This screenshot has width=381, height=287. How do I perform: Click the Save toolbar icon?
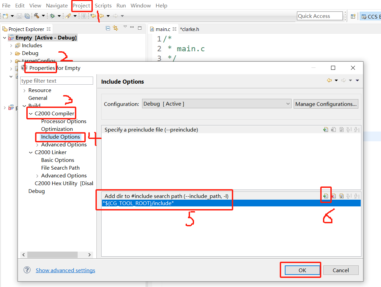[19, 16]
